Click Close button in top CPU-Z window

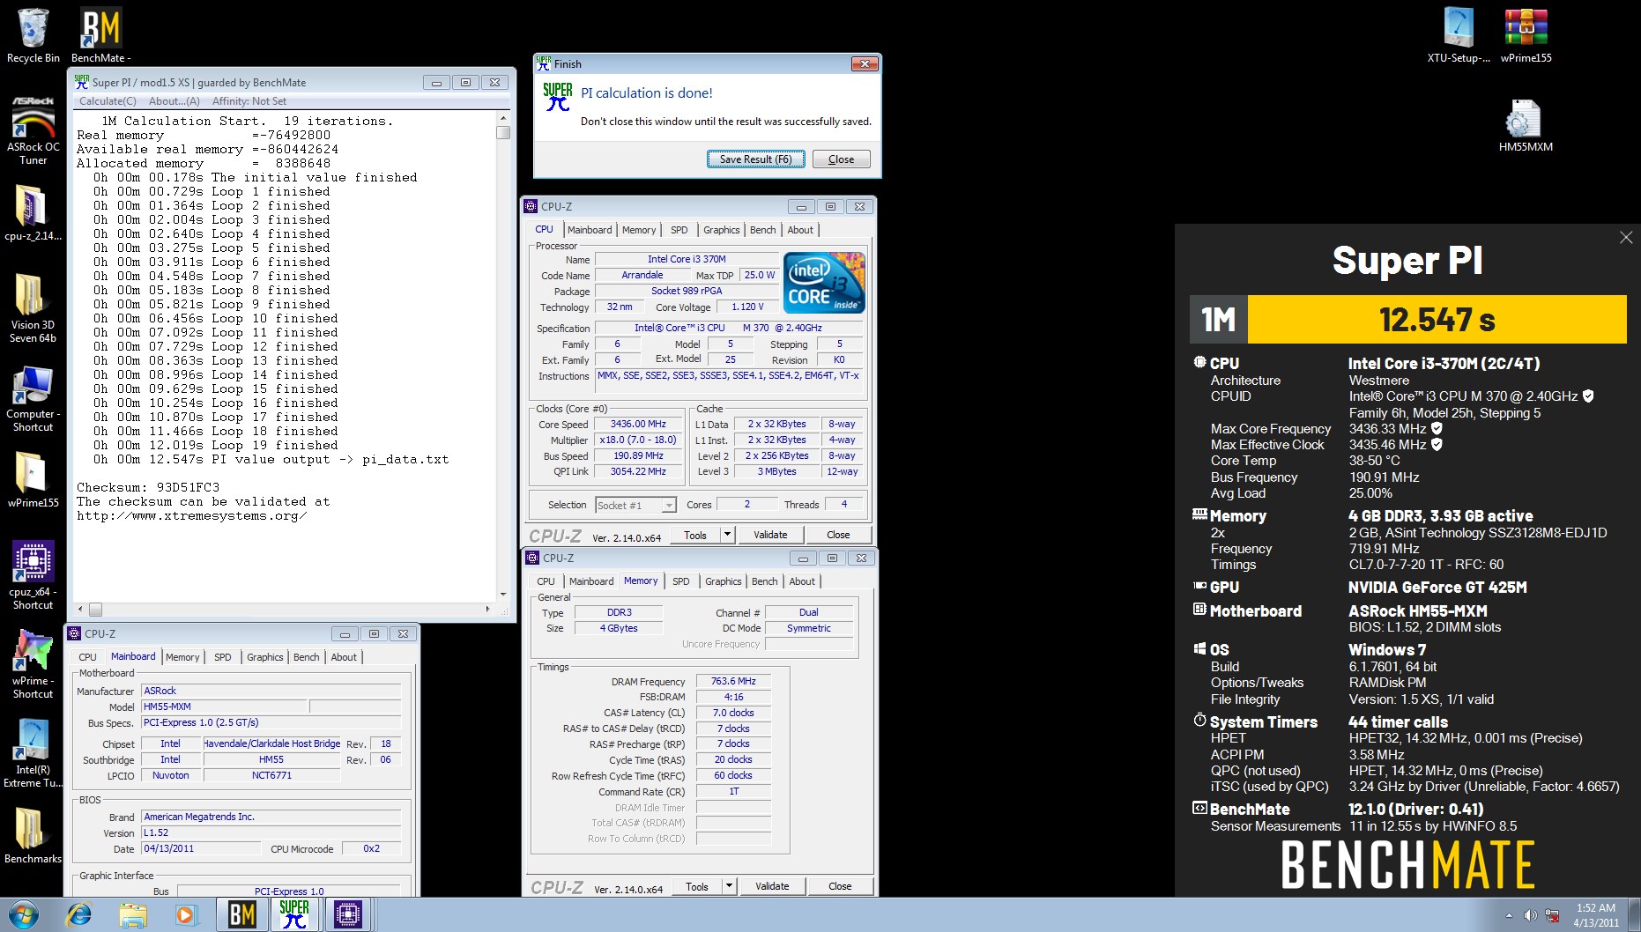coord(838,535)
